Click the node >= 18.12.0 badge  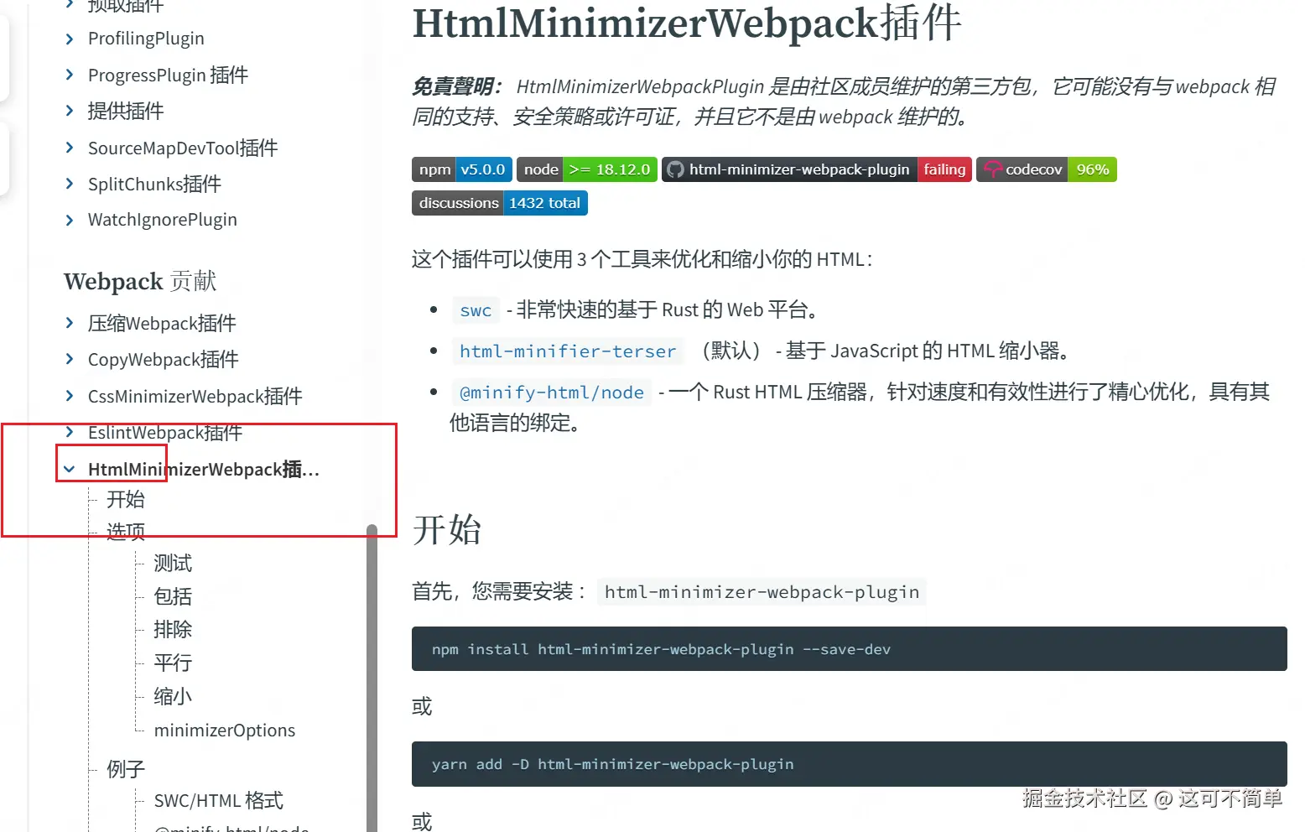pos(587,169)
